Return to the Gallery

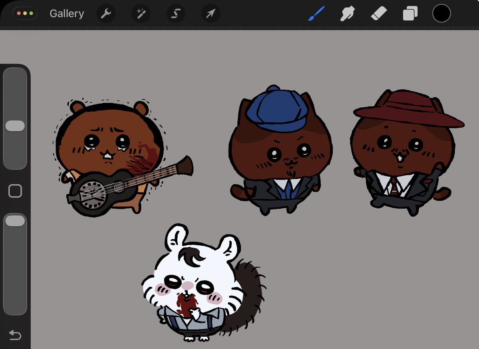pyautogui.click(x=67, y=14)
